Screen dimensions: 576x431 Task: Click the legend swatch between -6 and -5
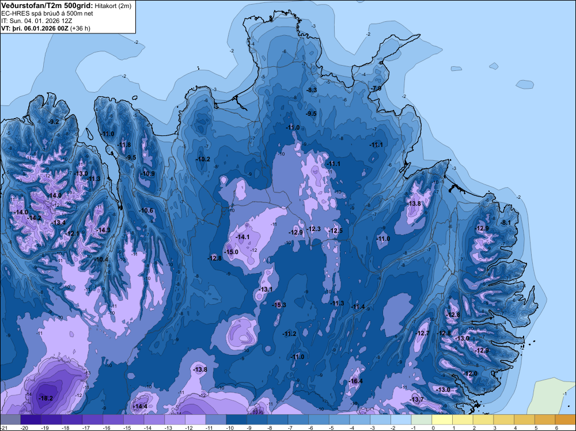319,419
